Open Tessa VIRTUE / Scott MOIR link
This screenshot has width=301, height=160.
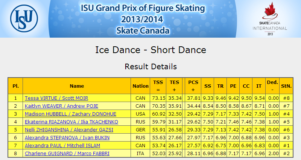(56, 98)
